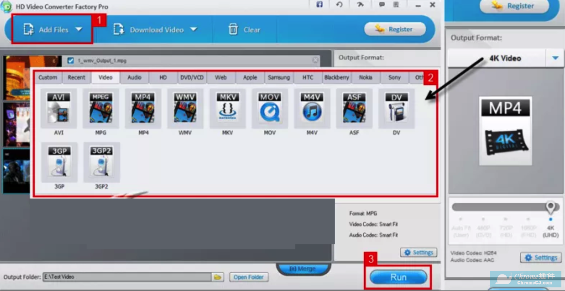The width and height of the screenshot is (565, 291).
Task: Switch to the Custom tab
Action: 48,77
